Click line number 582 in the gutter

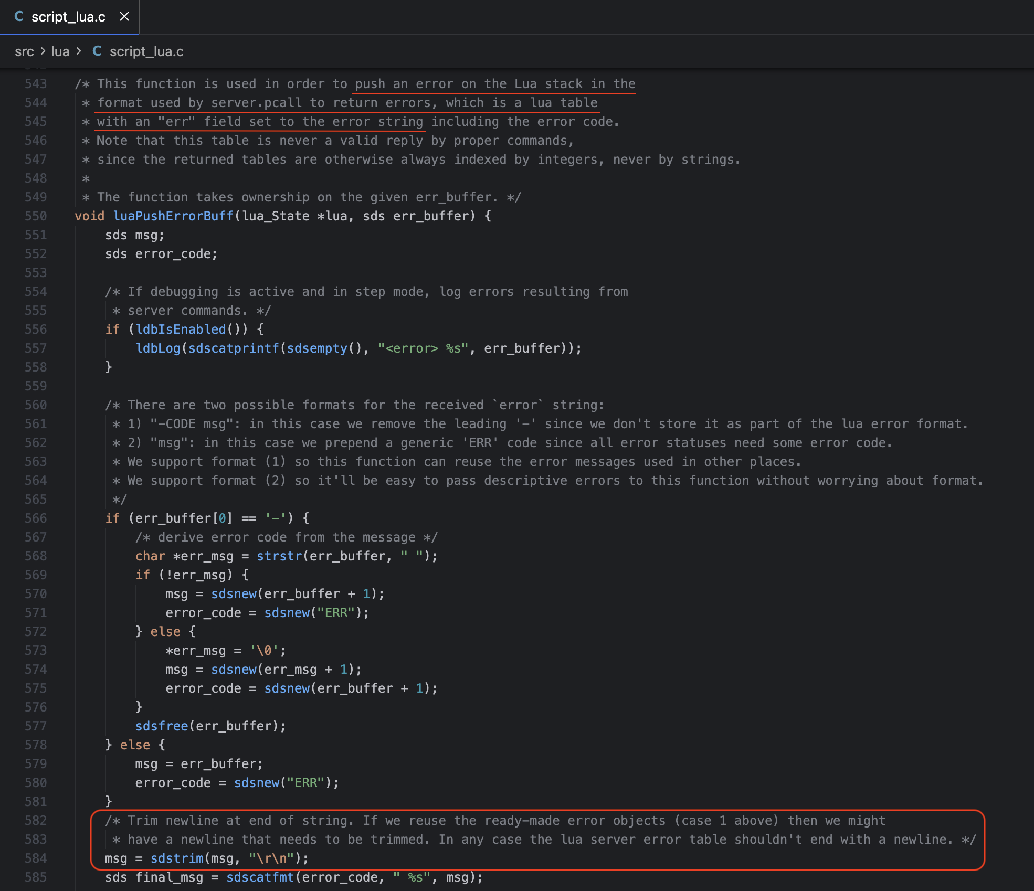point(36,821)
